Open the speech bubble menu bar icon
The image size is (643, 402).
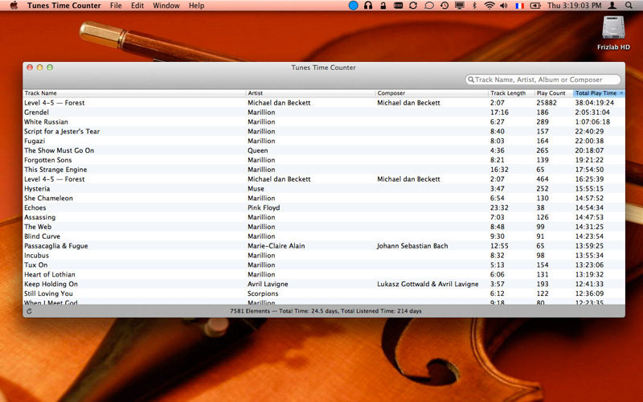click(x=429, y=6)
